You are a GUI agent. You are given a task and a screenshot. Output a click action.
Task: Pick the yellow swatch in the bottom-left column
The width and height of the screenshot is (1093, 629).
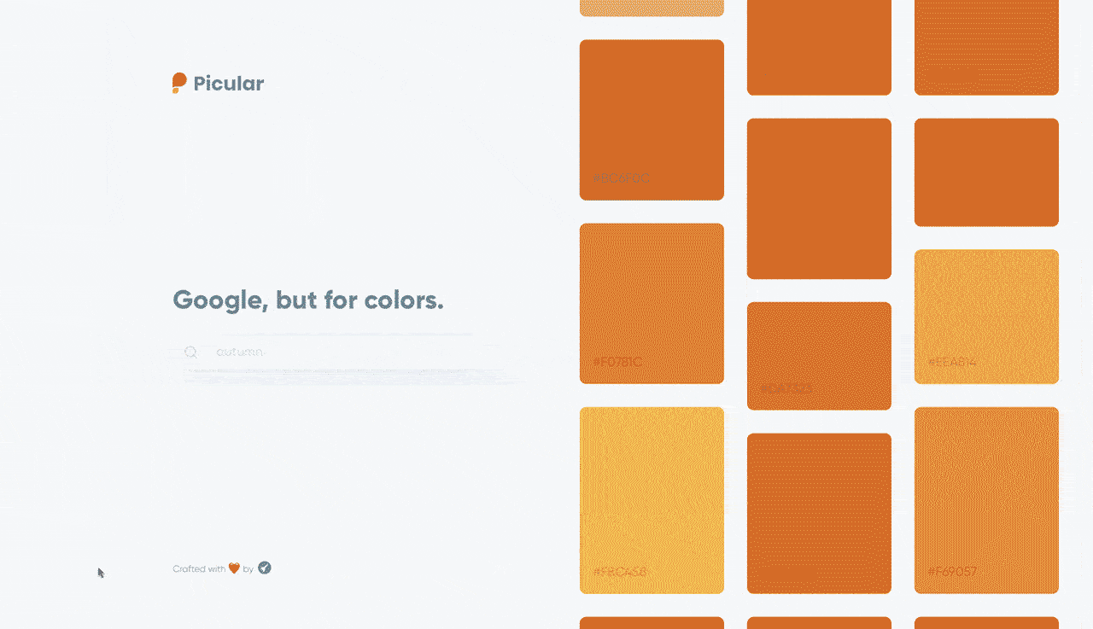point(652,499)
